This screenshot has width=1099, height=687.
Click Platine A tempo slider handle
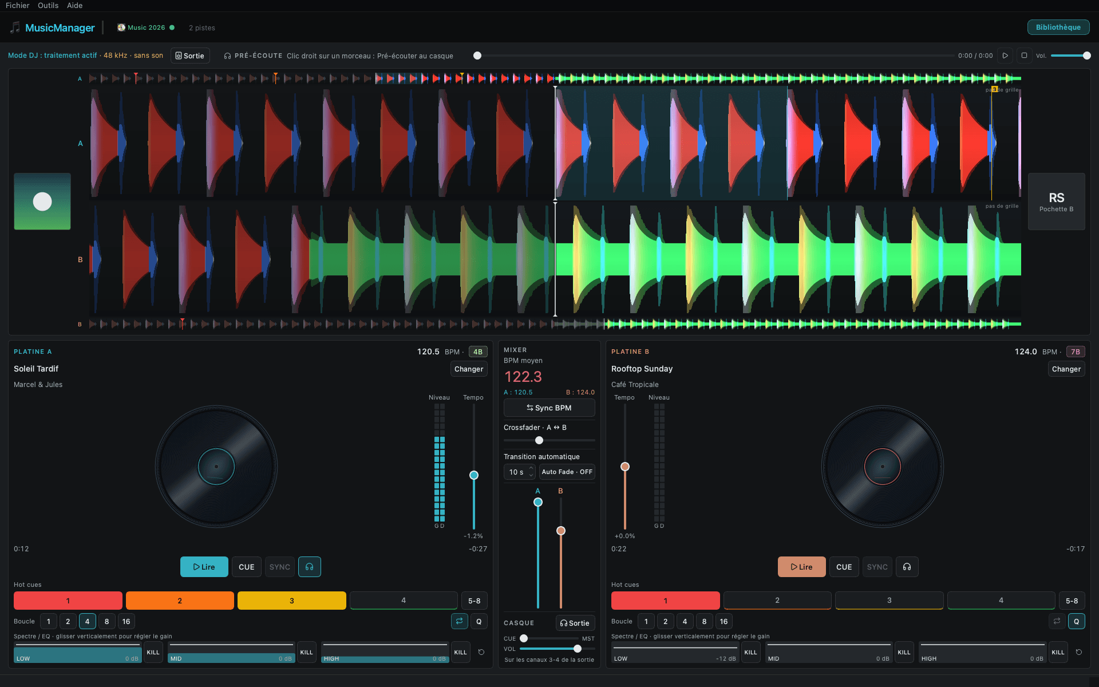point(474,475)
